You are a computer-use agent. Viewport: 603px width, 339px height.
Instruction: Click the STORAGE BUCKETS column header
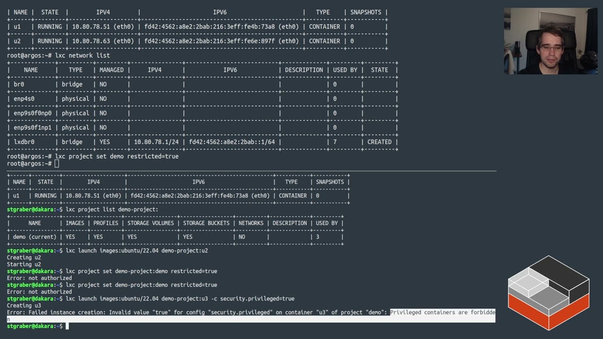pos(206,223)
